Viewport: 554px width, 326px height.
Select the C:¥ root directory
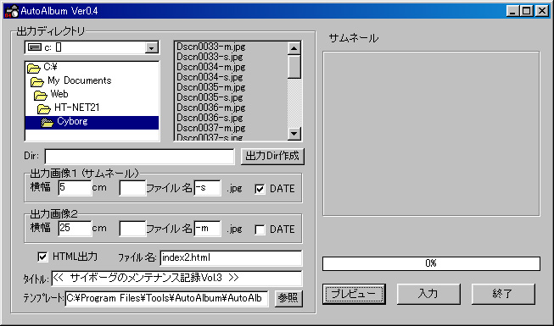point(50,67)
